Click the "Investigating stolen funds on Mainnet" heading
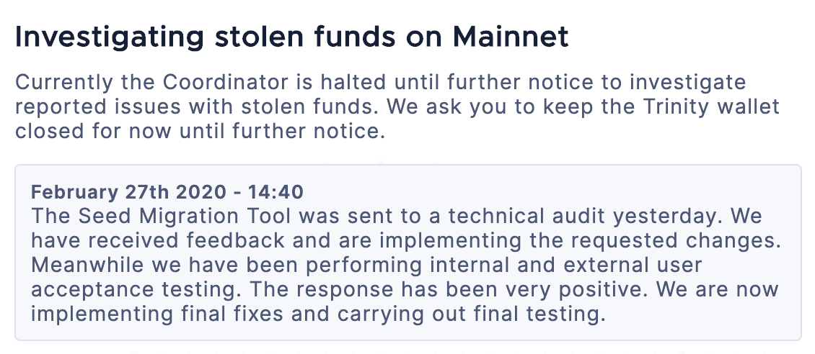Image resolution: width=815 pixels, height=354 pixels. pos(291,38)
